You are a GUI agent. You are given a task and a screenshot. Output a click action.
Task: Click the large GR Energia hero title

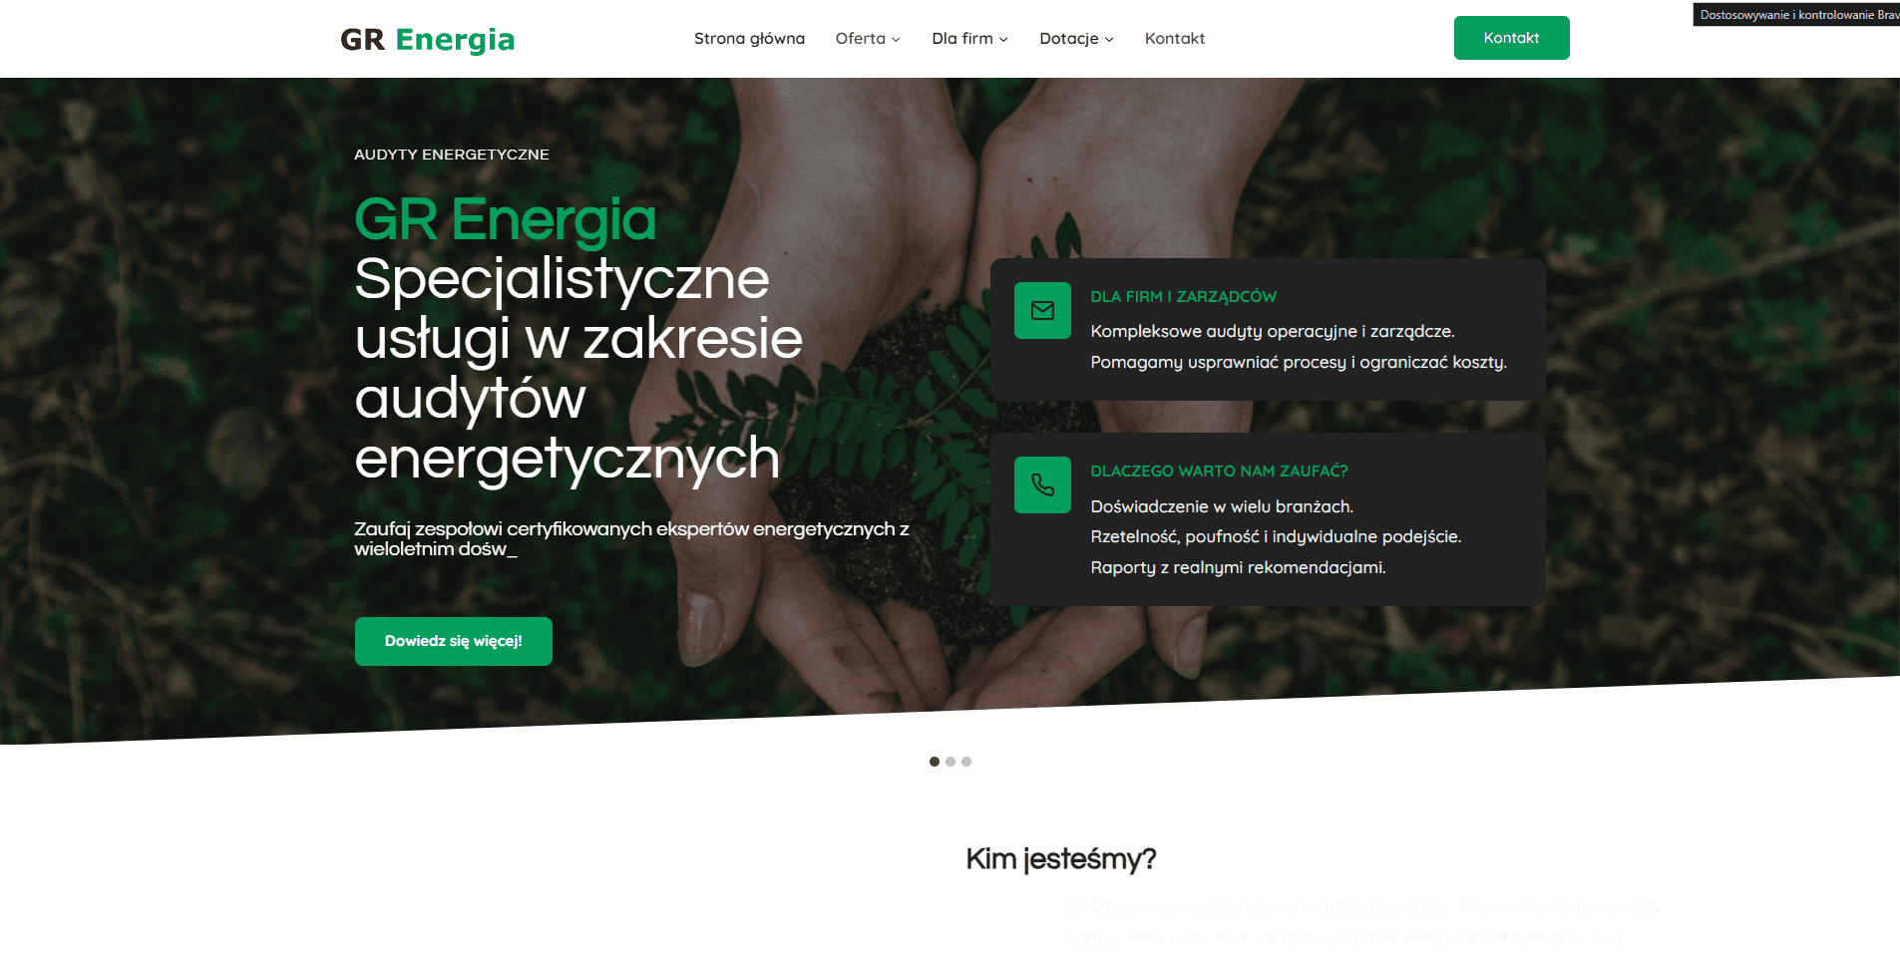point(506,219)
